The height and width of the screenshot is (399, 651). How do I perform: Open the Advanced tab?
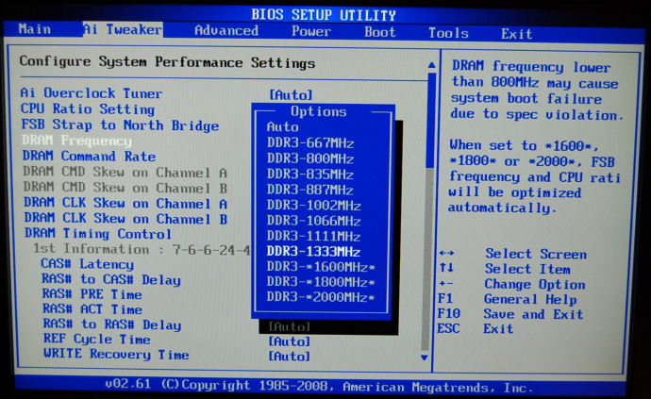click(226, 30)
